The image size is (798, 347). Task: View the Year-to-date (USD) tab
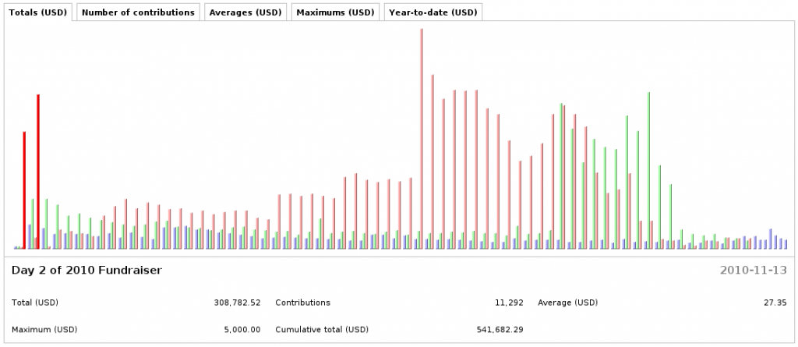[x=433, y=12]
